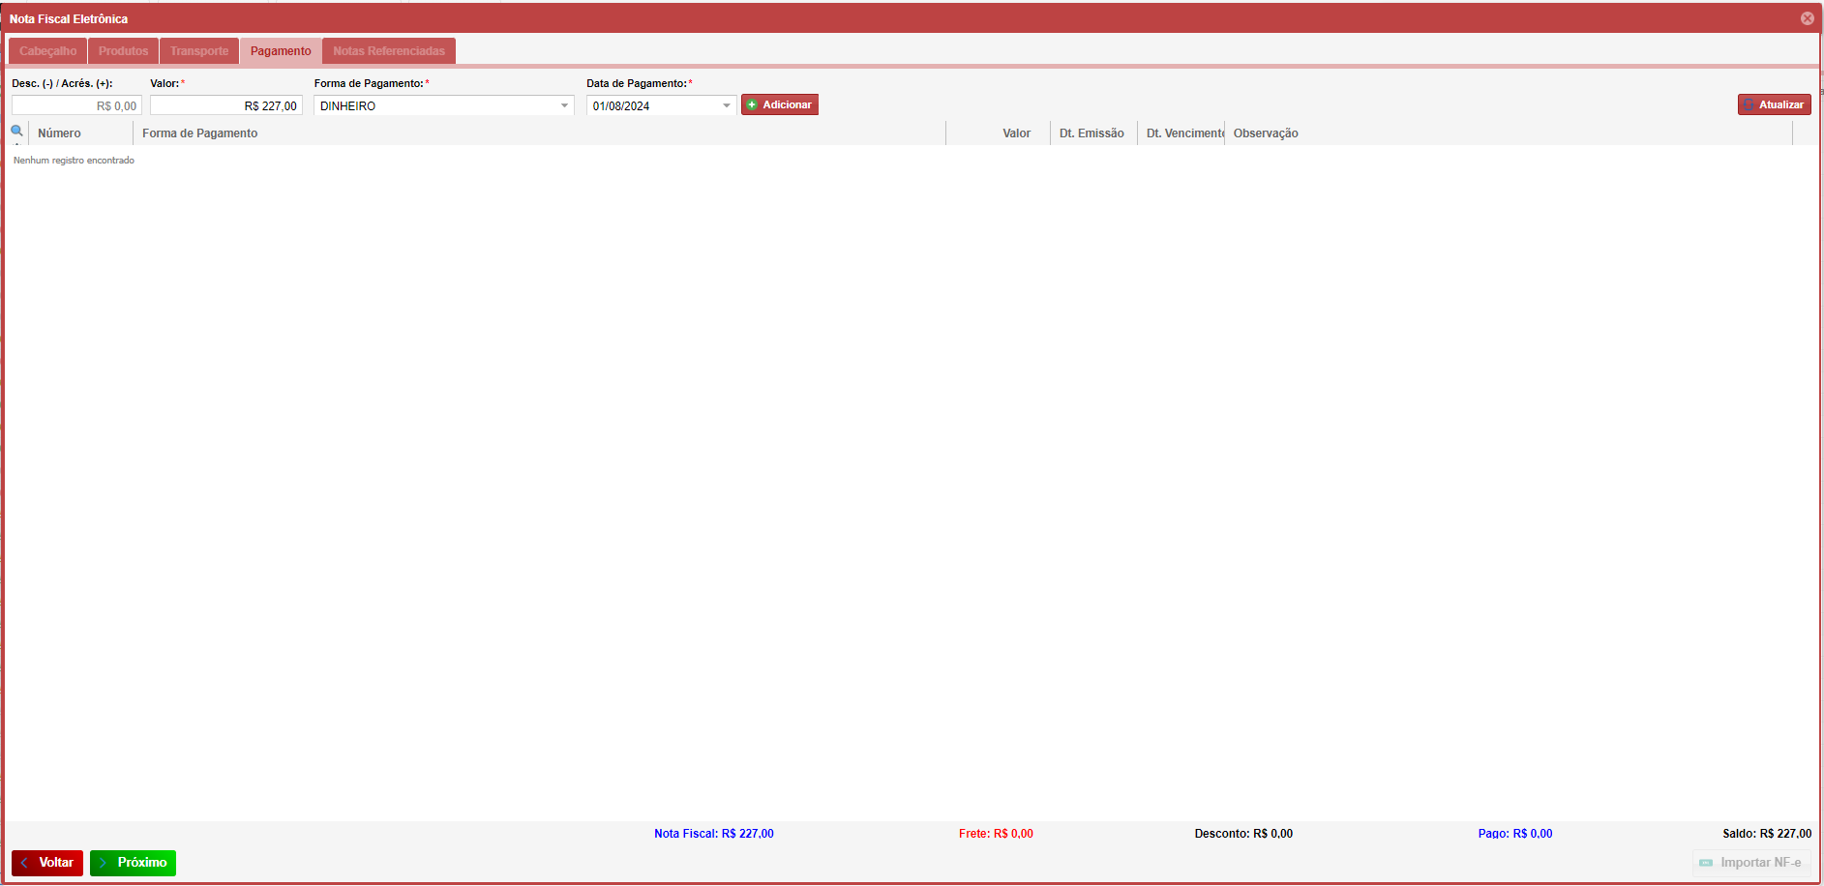The image size is (1824, 886).
Task: Go back with the Voltar button
Action: point(47,863)
